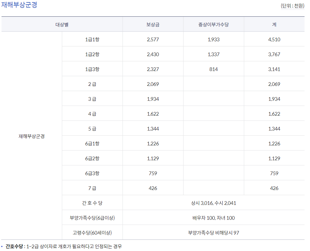
Task: Select the 대상별 column header
Action: [62, 24]
